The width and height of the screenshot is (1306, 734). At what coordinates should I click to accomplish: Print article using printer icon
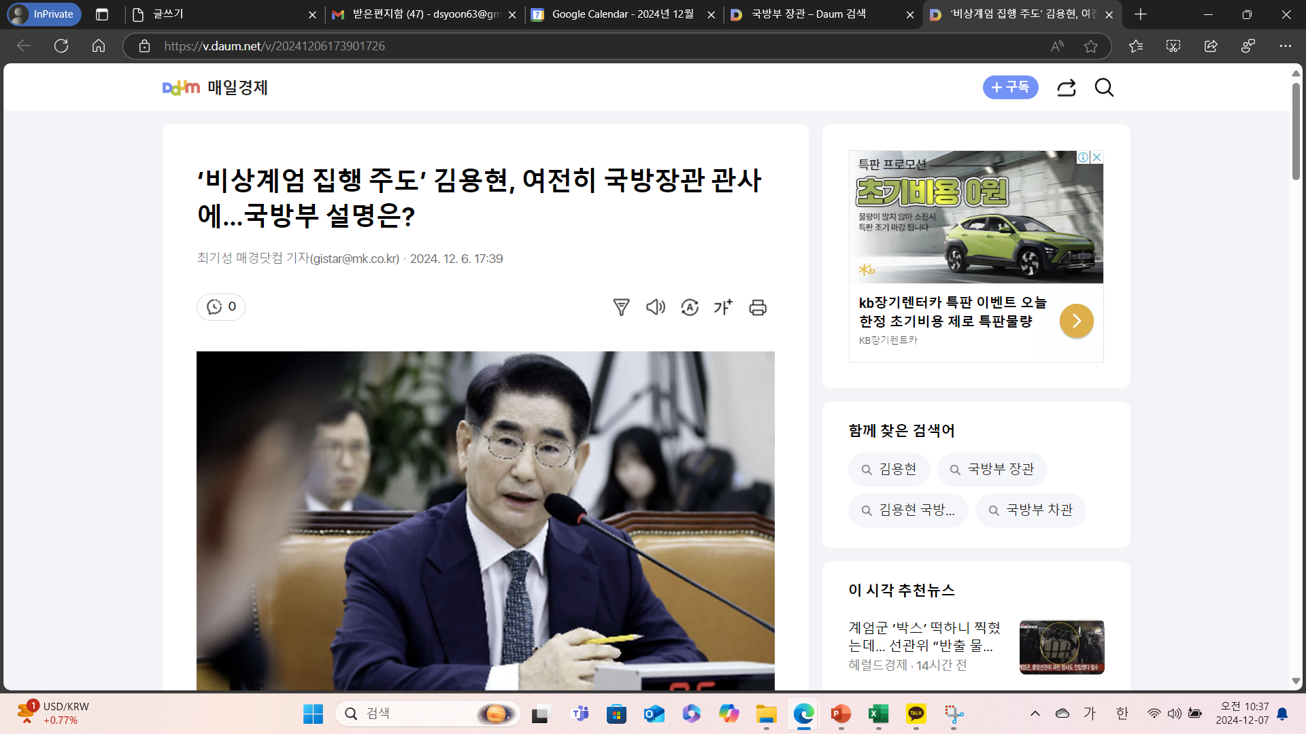[x=758, y=307]
